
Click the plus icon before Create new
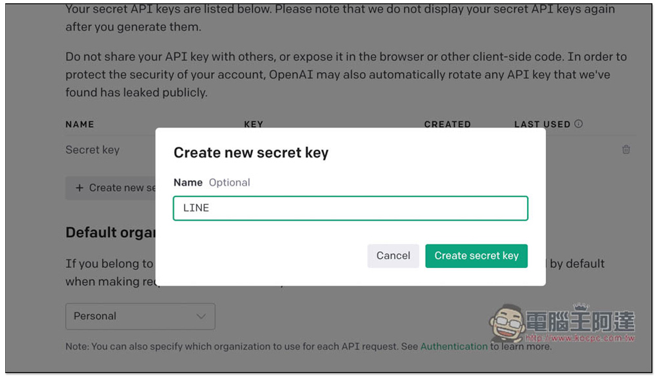tap(79, 188)
